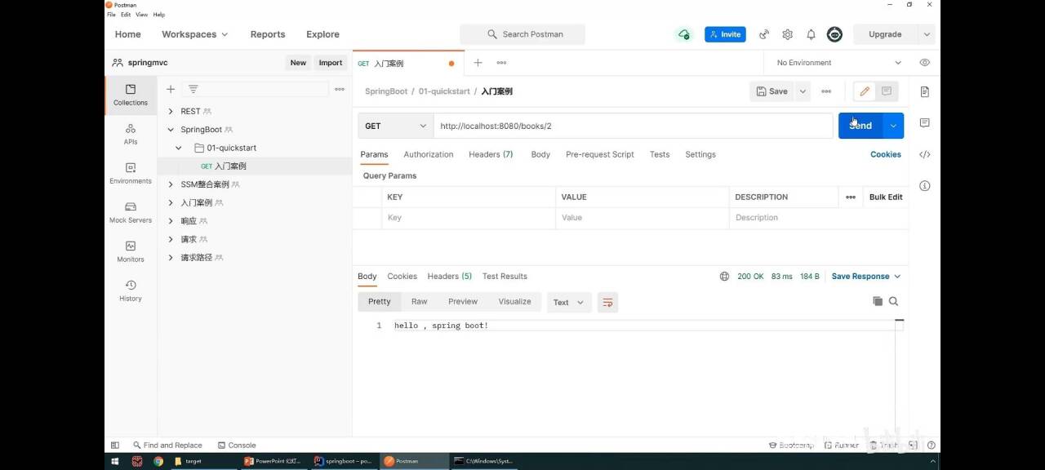Open query params column options ellipsis

[x=851, y=197]
